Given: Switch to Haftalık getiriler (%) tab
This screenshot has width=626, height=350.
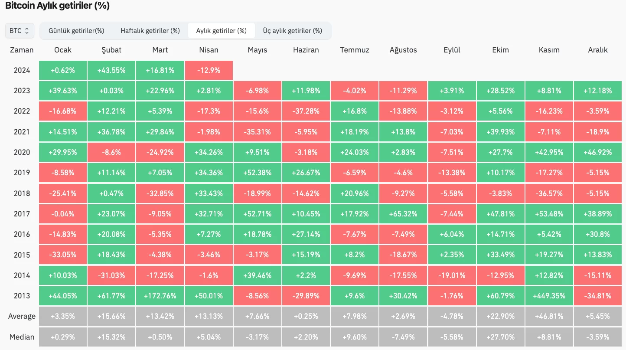Looking at the screenshot, I should (x=150, y=31).
